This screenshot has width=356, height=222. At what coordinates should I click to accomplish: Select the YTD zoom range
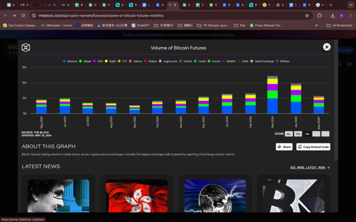298,134
